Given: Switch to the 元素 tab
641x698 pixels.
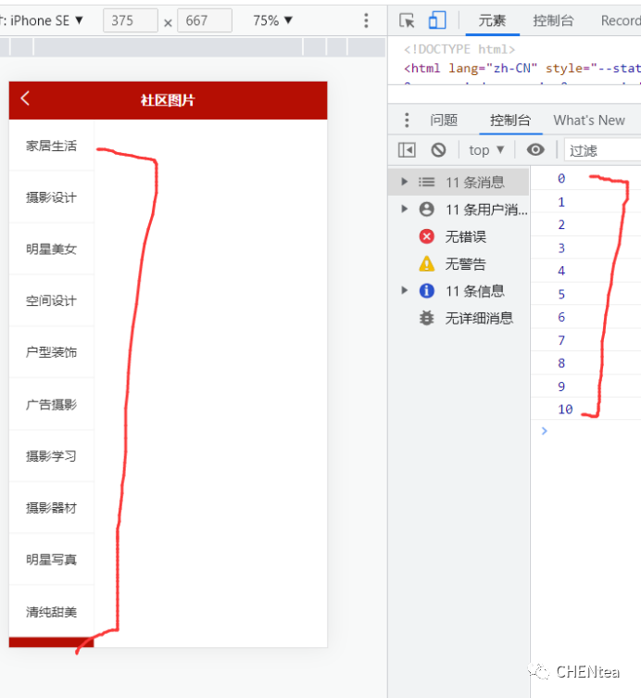Looking at the screenshot, I should click(492, 20).
